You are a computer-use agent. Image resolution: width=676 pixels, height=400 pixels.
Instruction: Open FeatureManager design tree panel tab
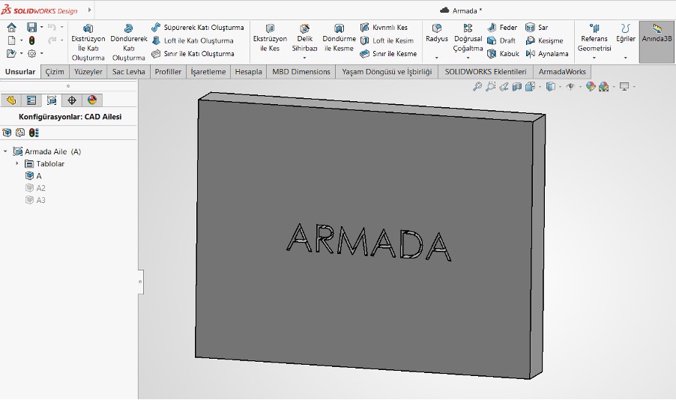pos(10,100)
